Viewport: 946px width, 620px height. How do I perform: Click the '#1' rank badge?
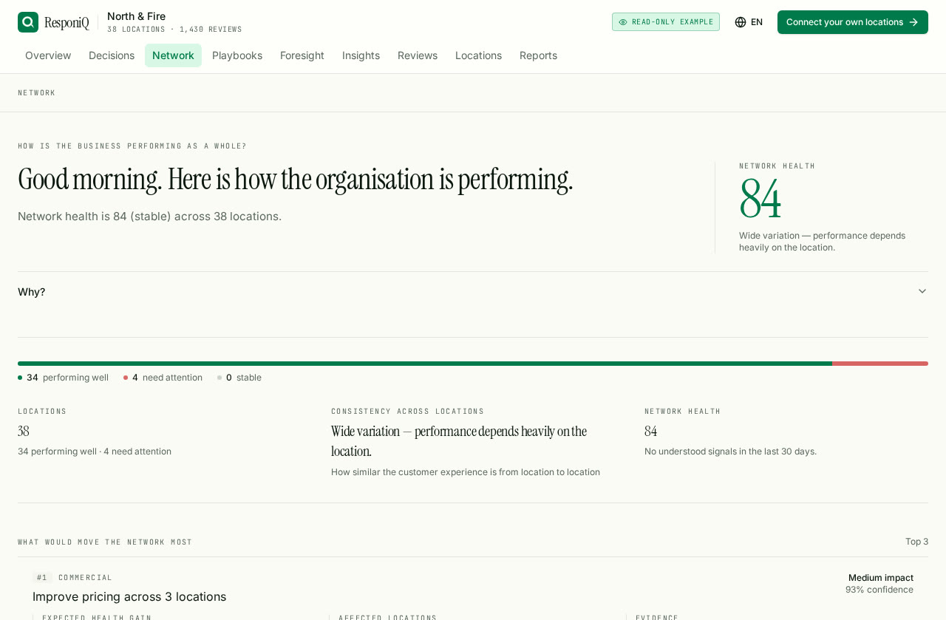tap(42, 578)
